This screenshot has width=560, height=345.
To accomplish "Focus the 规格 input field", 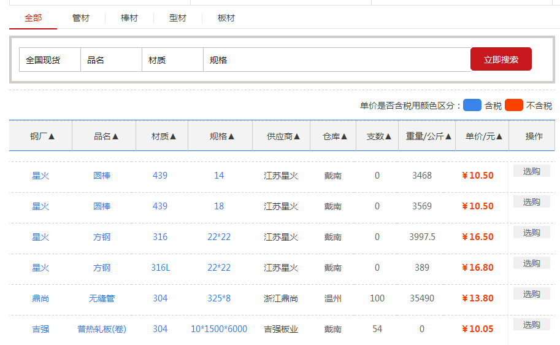I will click(336, 60).
